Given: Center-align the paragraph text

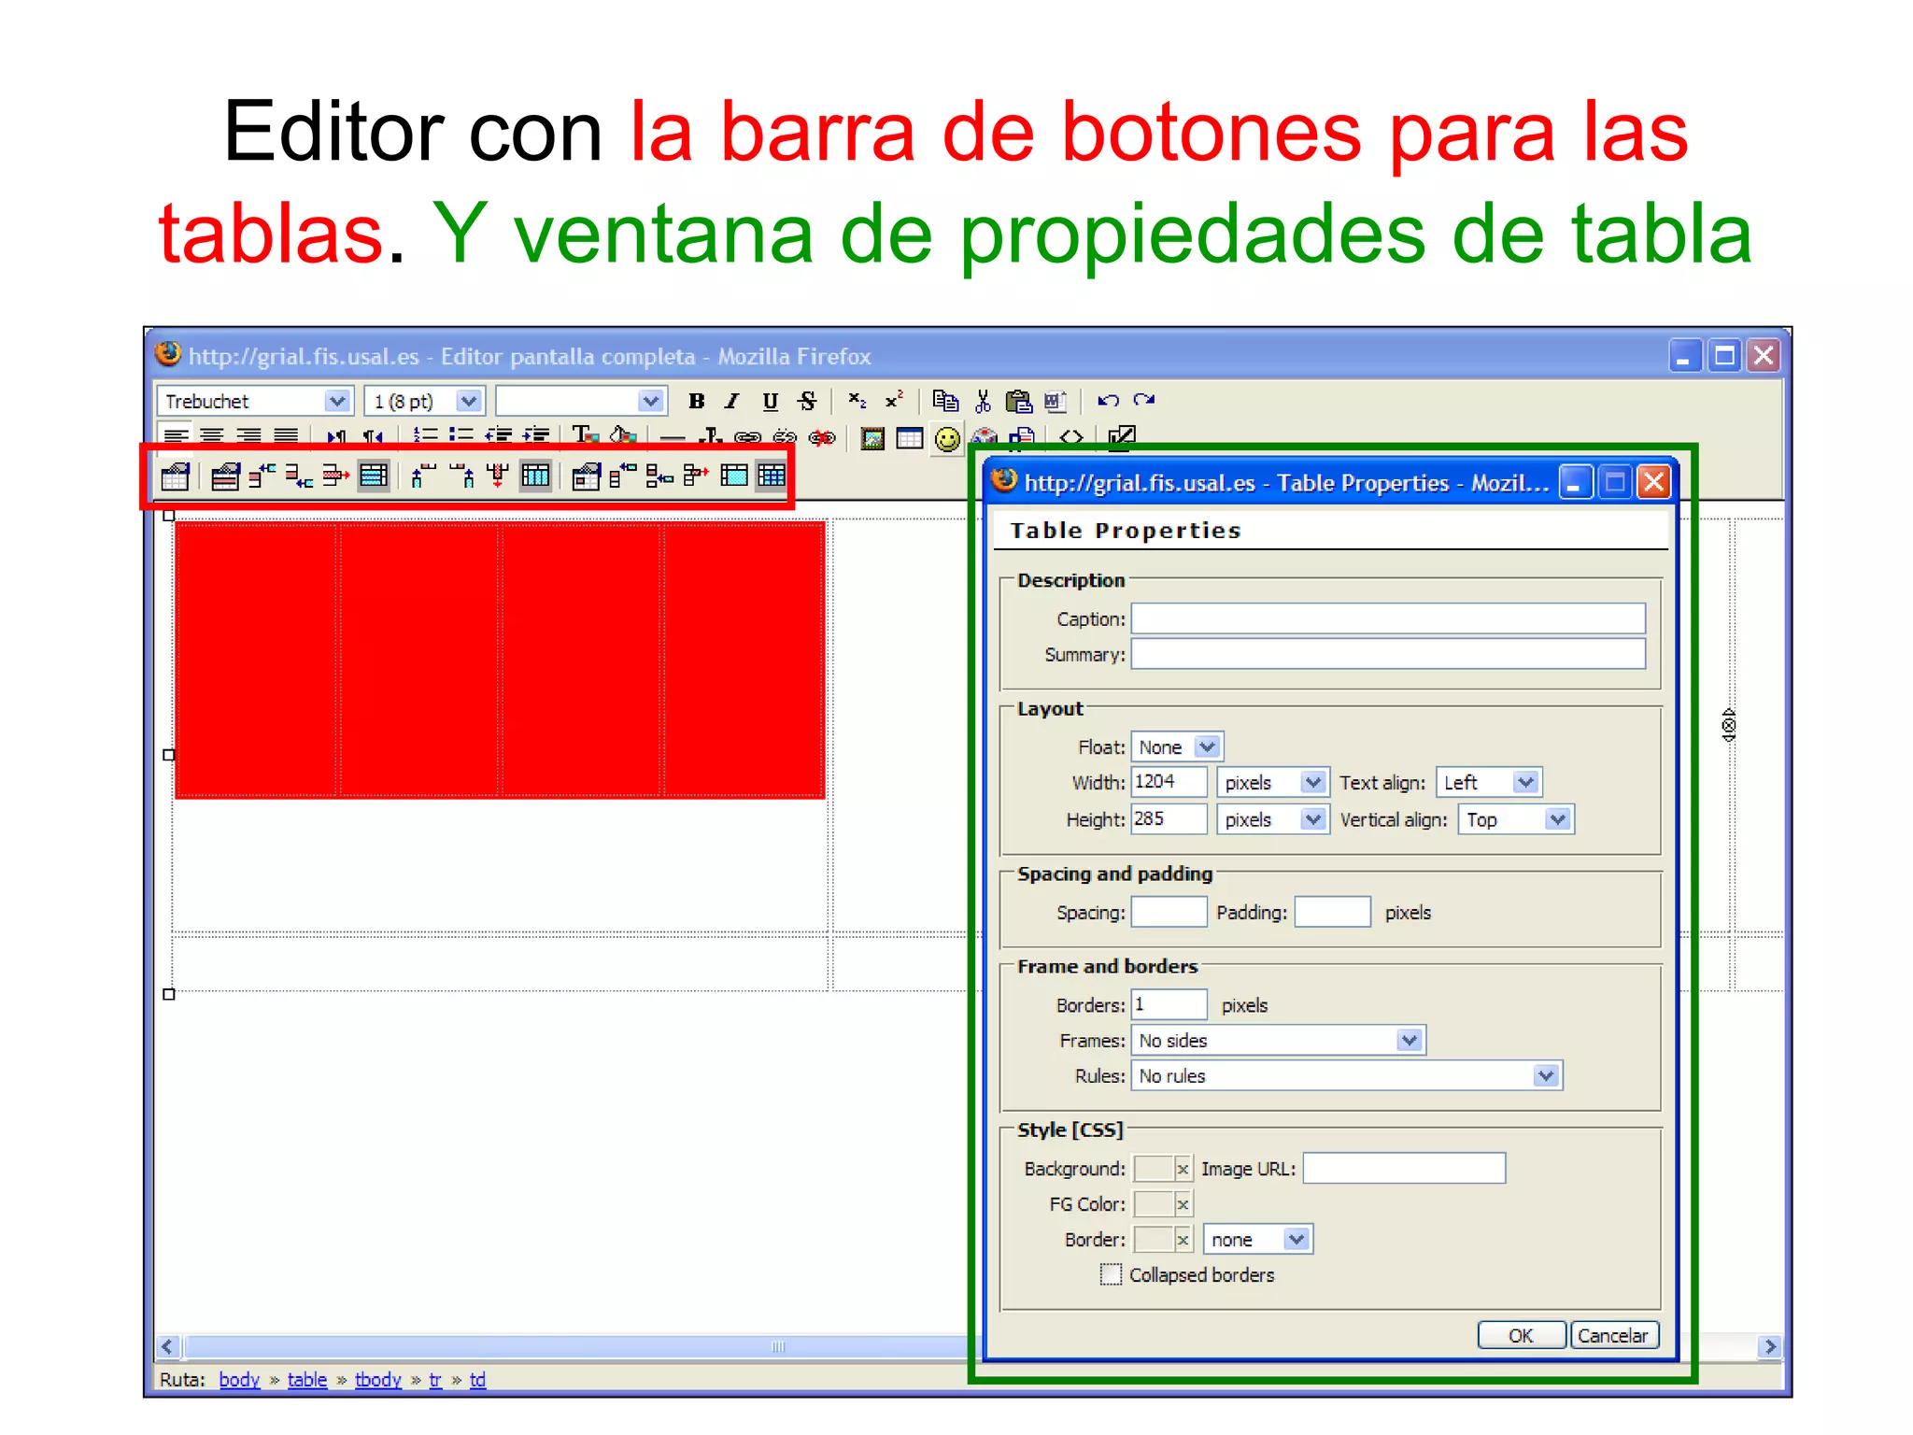Looking at the screenshot, I should [212, 435].
